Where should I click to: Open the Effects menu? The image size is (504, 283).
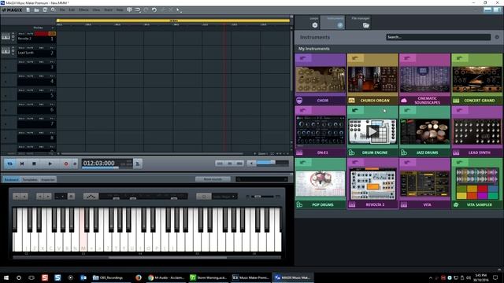(83, 10)
